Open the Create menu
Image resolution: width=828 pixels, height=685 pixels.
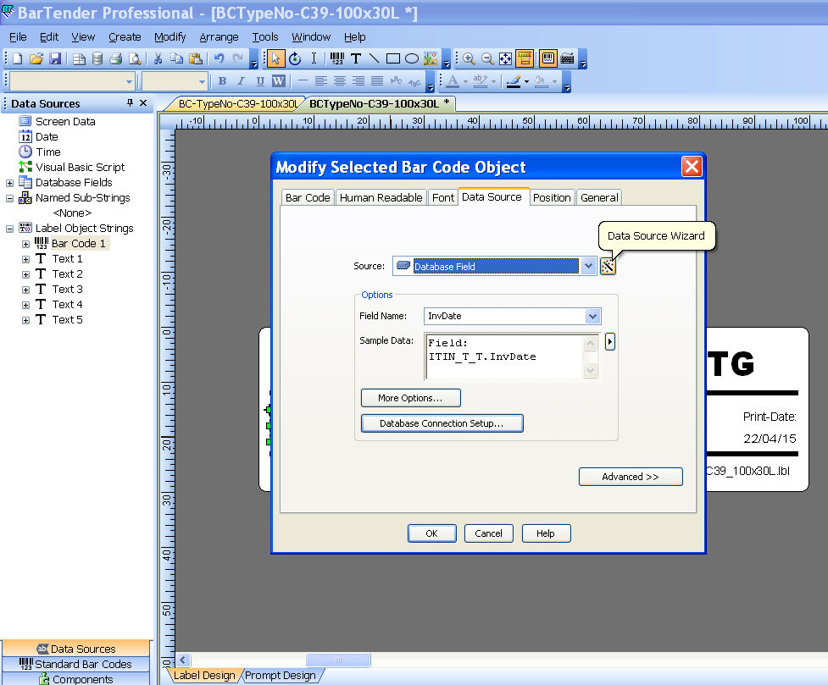(x=125, y=37)
